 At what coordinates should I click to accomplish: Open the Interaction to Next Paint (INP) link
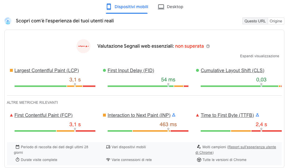tap(139, 115)
